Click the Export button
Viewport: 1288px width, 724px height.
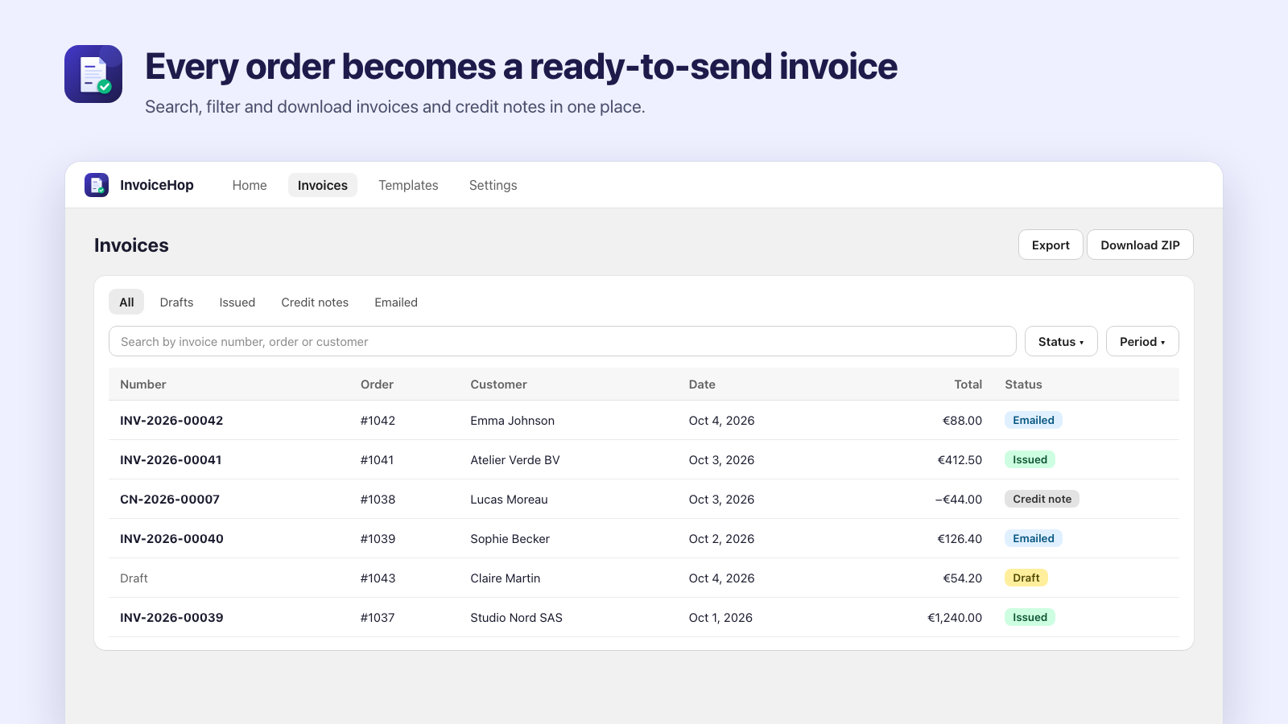[1051, 245]
